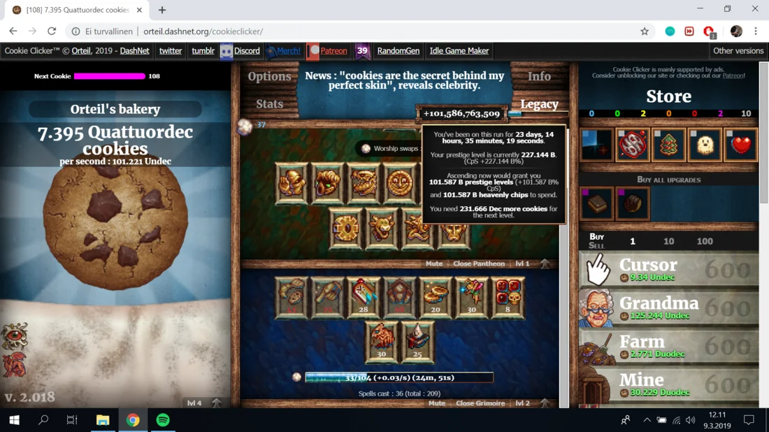Select bulk quantity 100 in store

pyautogui.click(x=705, y=241)
